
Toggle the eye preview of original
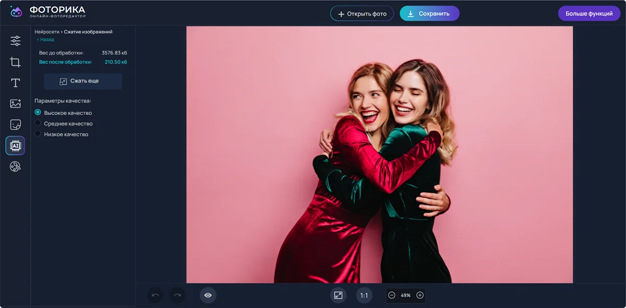coord(208,296)
